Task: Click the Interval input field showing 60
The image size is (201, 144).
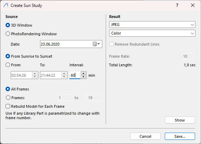Action: [75, 75]
